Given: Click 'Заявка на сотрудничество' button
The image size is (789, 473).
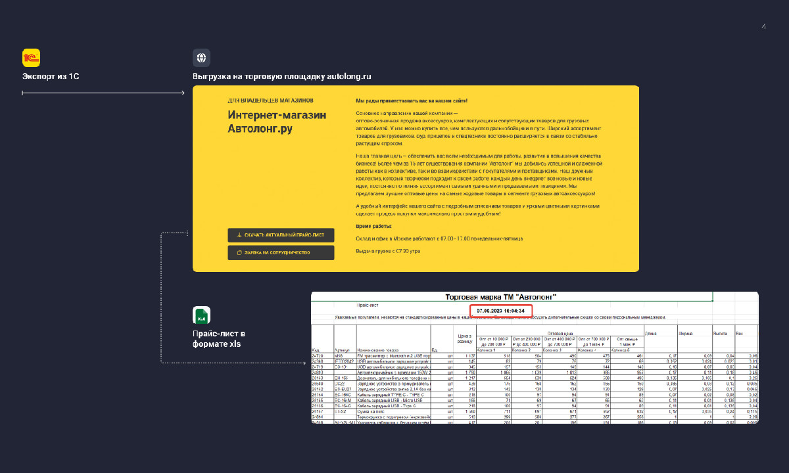Looking at the screenshot, I should pos(281,252).
